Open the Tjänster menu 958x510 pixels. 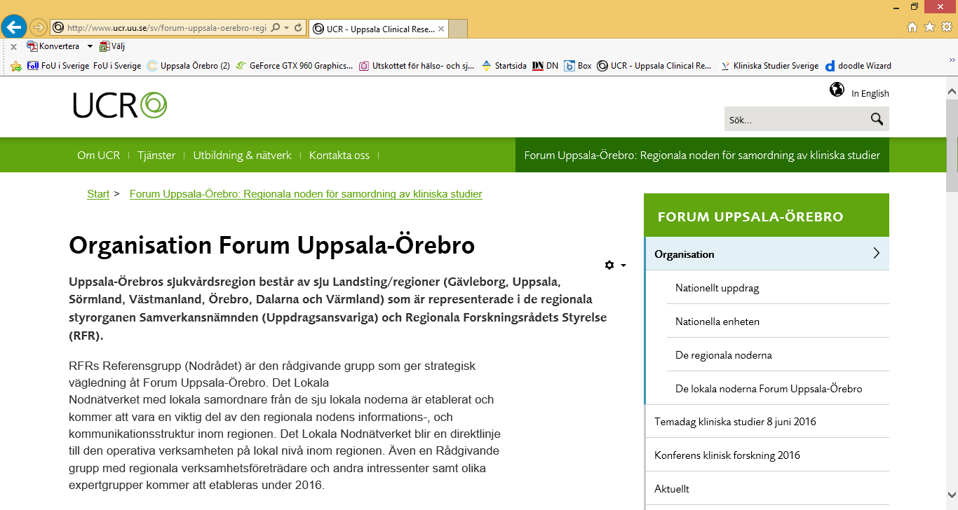[156, 155]
